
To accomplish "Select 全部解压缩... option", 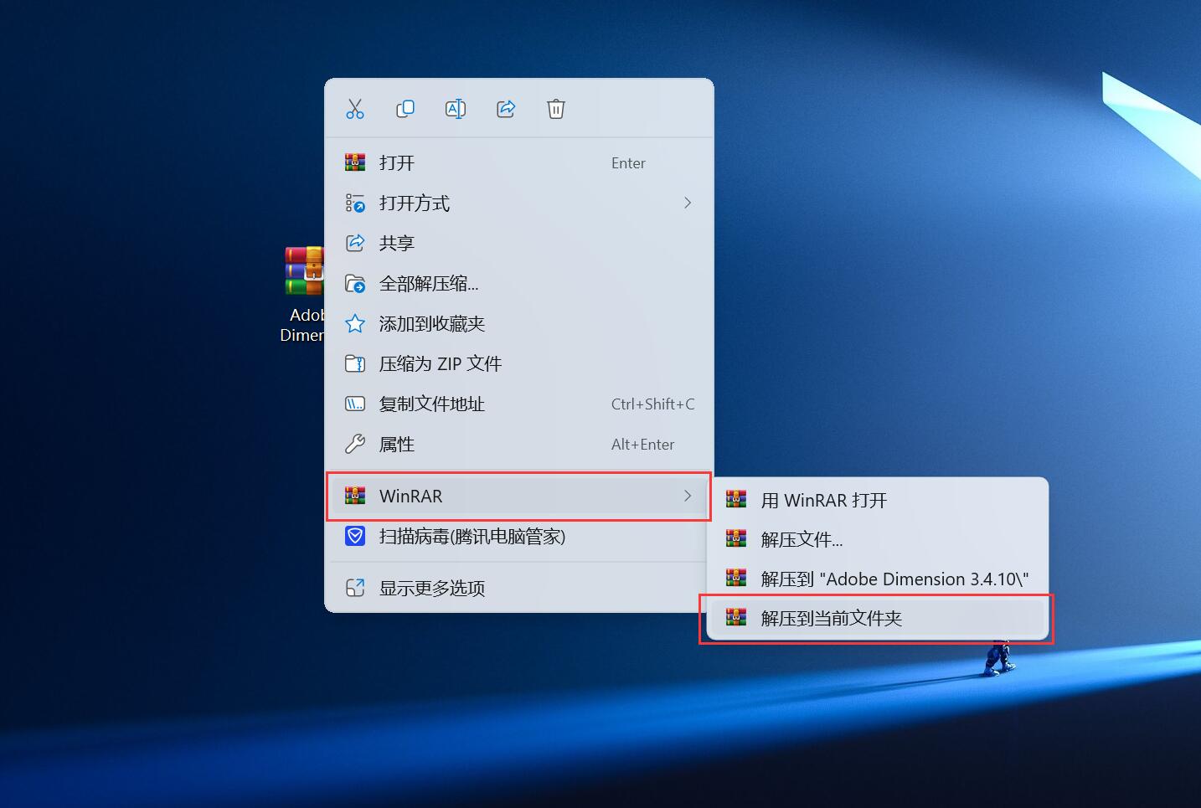I will tap(429, 284).
